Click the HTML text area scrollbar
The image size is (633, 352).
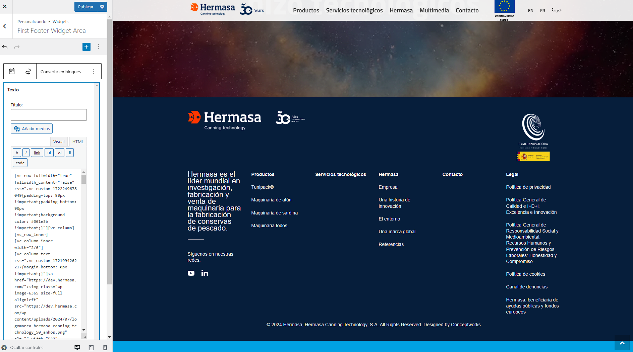click(84, 179)
